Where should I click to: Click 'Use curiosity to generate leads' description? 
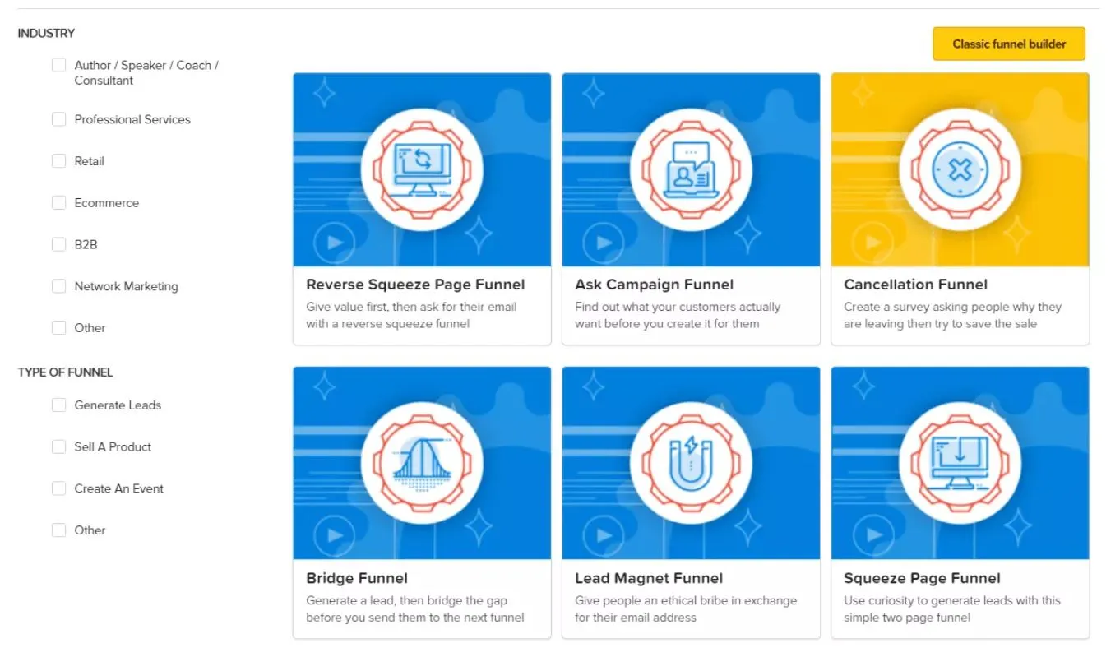pos(952,609)
